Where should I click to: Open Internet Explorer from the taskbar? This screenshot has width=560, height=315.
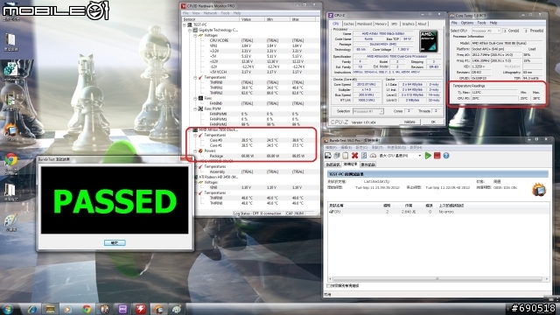coord(32,309)
